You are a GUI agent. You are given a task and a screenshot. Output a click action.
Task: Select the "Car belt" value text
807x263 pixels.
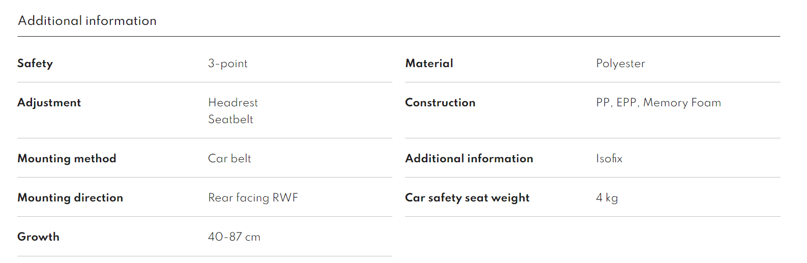[229, 159]
